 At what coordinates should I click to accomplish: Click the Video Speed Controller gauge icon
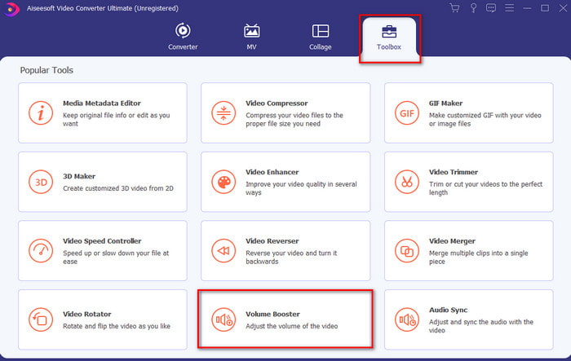(x=41, y=251)
